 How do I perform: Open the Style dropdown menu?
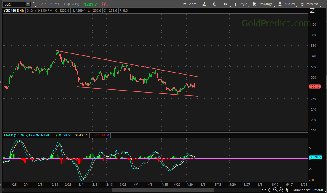tap(241, 4)
